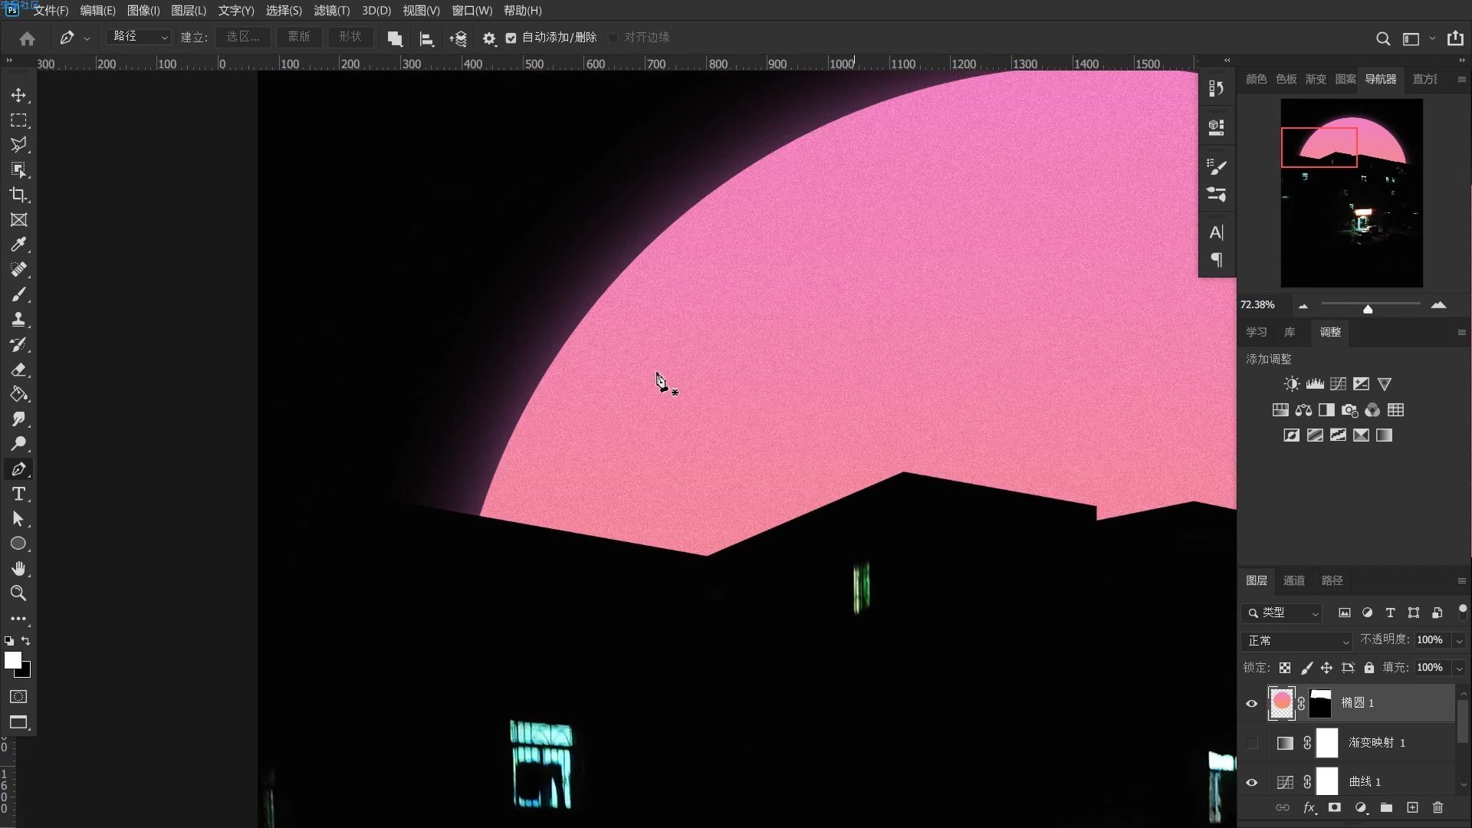Add a Levels adjustment
Image resolution: width=1472 pixels, height=828 pixels.
pos(1315,384)
